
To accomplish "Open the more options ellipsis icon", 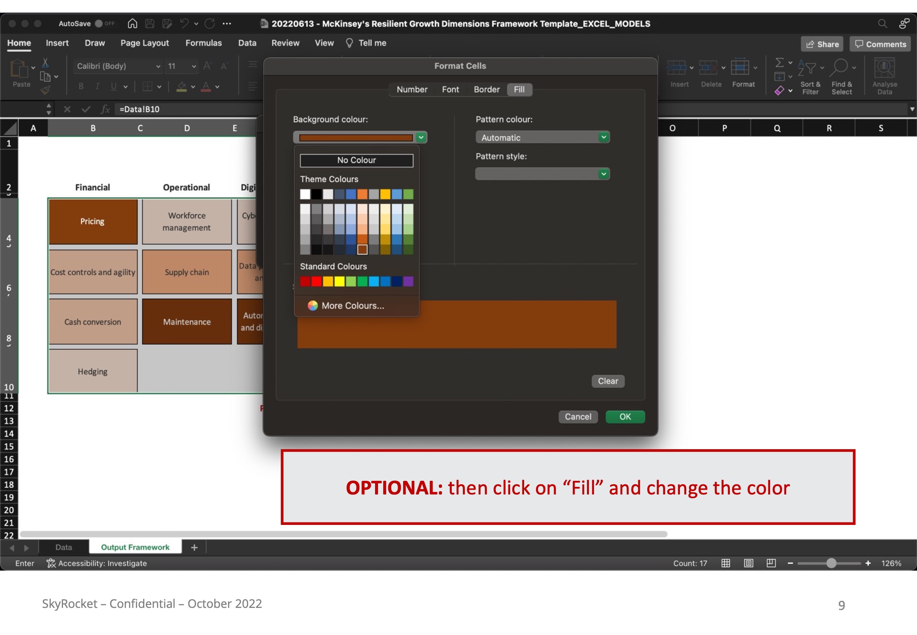I will 227,24.
